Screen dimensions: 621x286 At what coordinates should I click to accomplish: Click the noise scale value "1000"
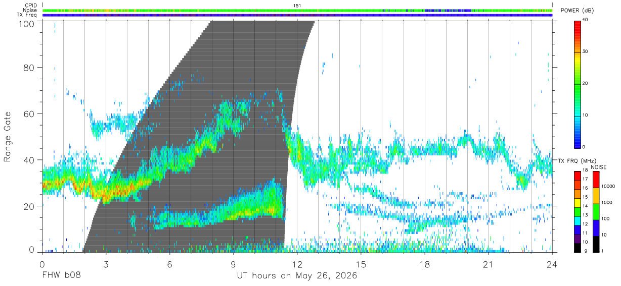pos(607,202)
